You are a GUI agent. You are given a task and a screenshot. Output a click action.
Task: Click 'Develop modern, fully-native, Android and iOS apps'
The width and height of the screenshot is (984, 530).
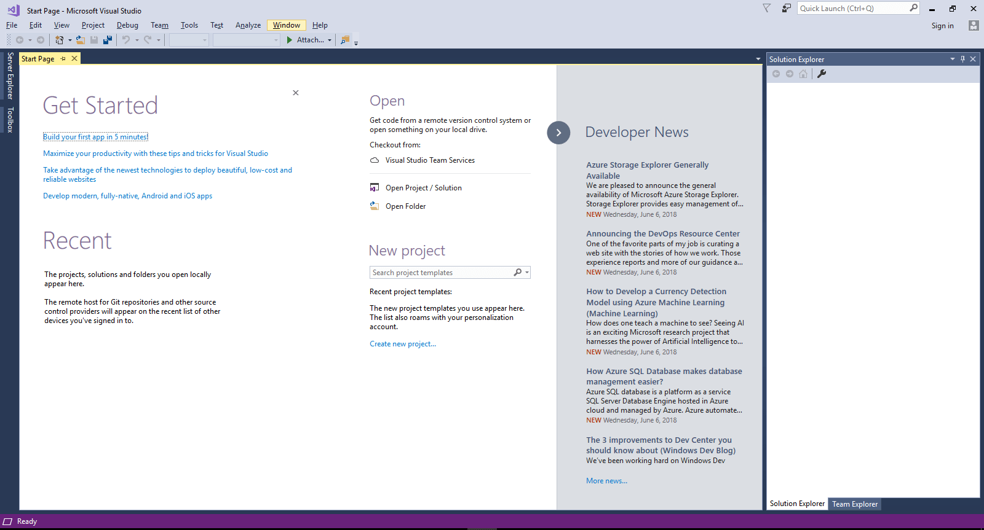click(x=127, y=196)
